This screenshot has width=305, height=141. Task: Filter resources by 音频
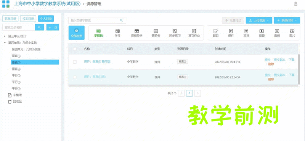pyautogui.click(x=277, y=33)
